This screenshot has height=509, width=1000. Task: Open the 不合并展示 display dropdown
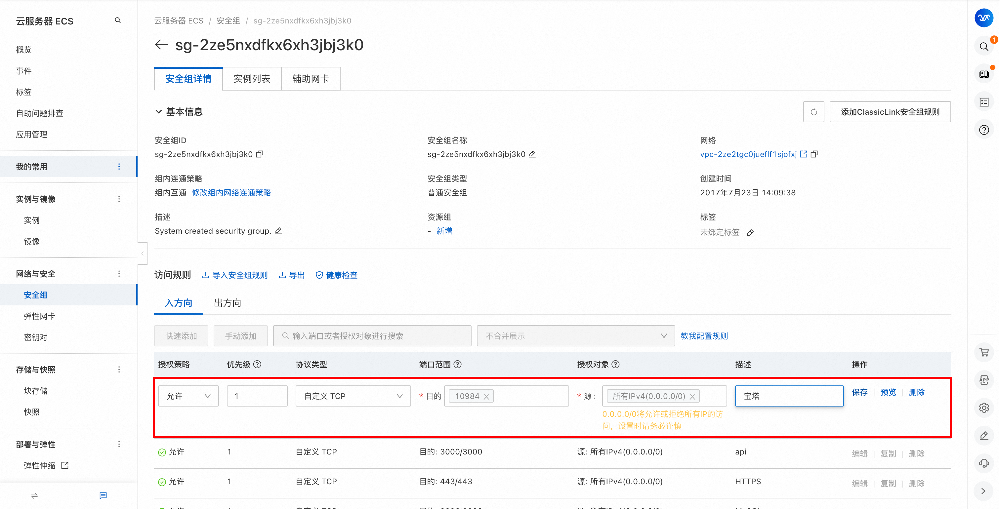[x=576, y=335]
